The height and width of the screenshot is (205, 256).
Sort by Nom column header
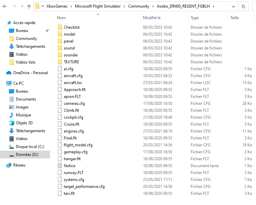pyautogui.click(x=61, y=18)
